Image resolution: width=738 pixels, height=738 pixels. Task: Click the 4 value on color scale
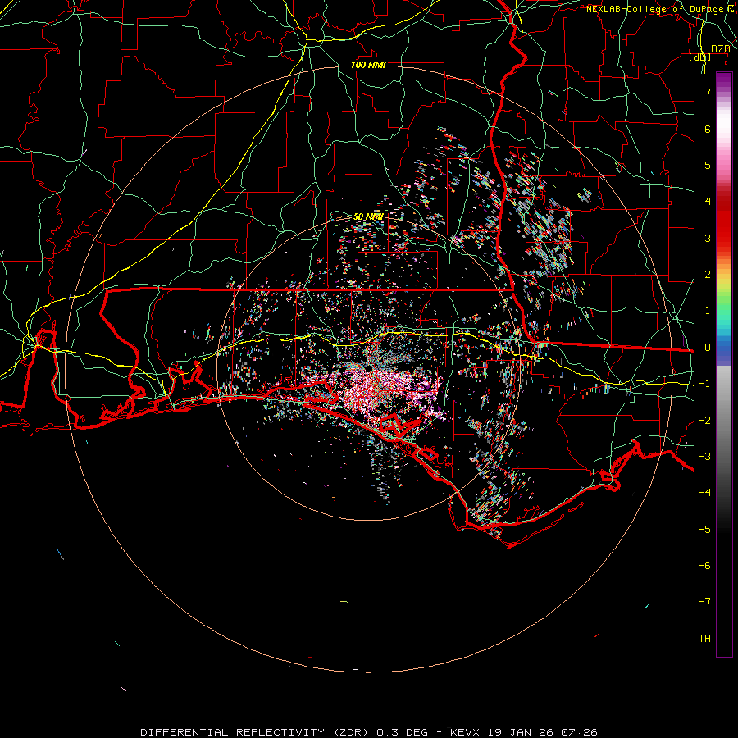pos(708,202)
